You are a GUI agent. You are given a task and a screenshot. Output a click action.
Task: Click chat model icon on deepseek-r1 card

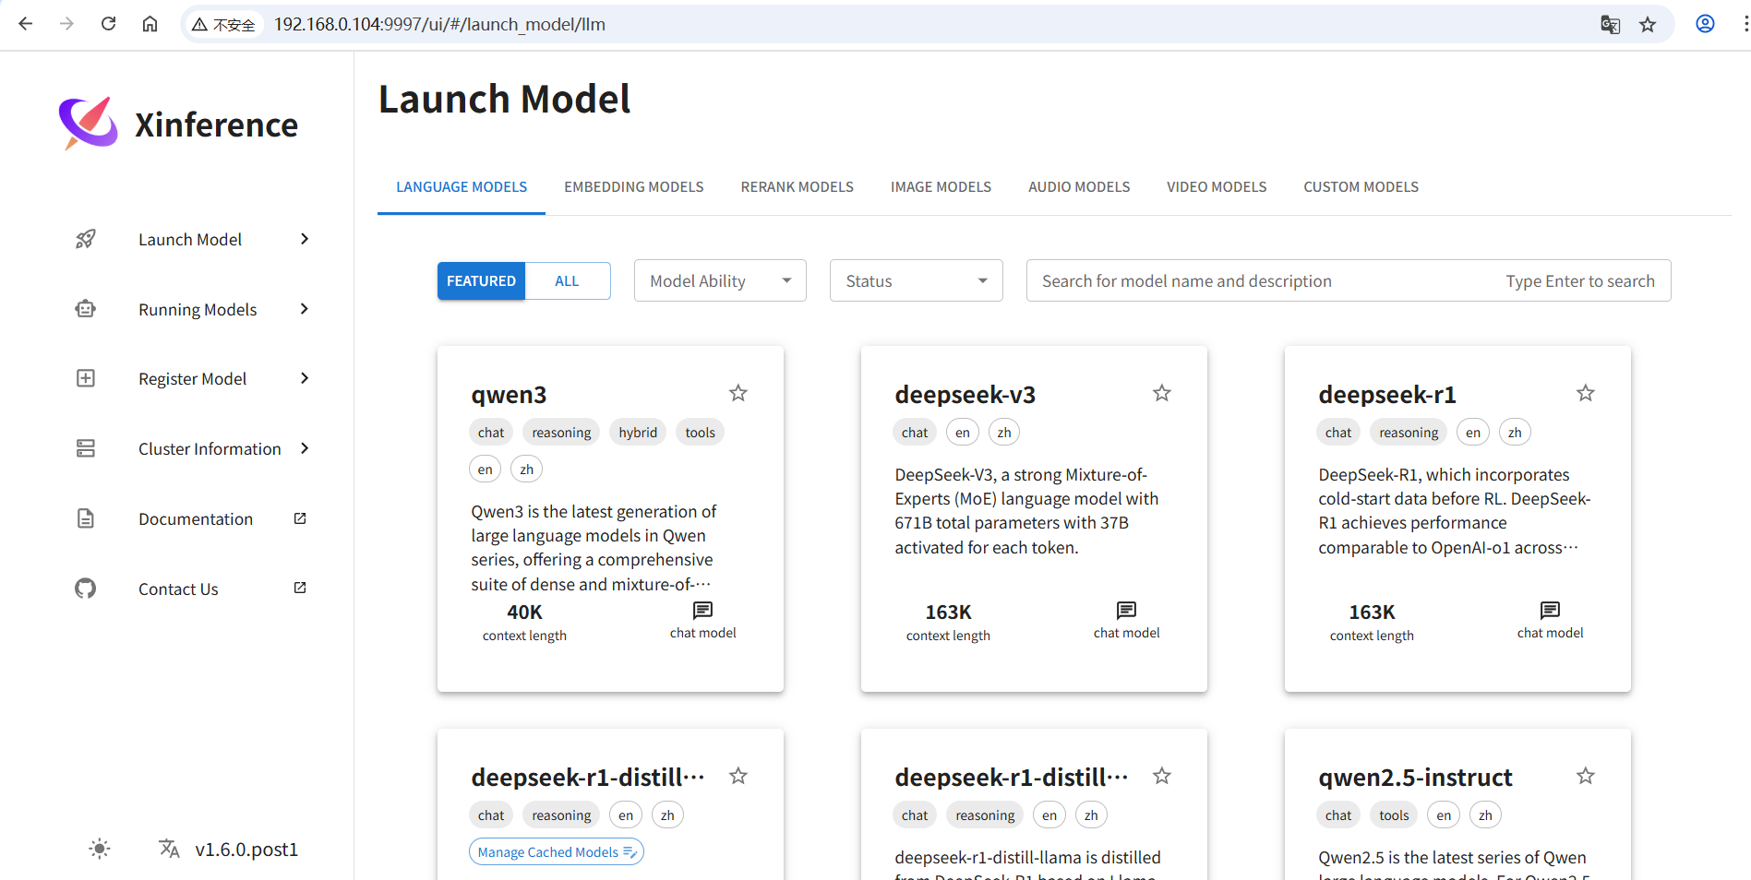(x=1551, y=611)
